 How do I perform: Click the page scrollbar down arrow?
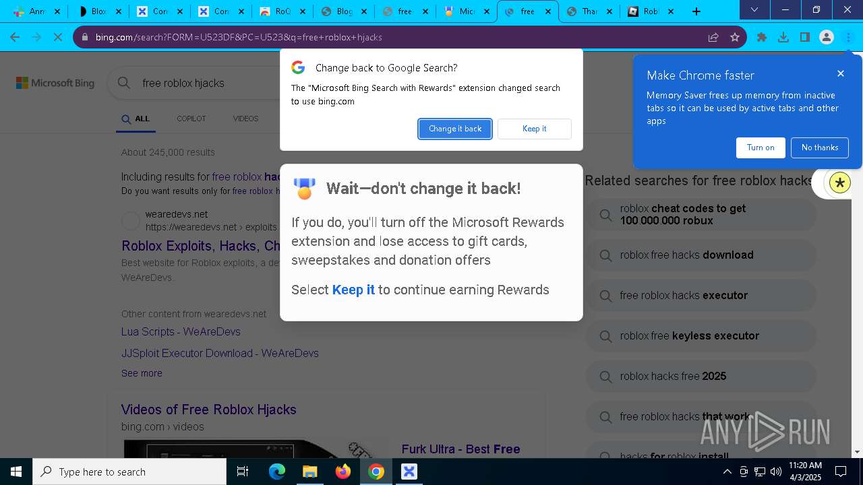tap(858, 453)
